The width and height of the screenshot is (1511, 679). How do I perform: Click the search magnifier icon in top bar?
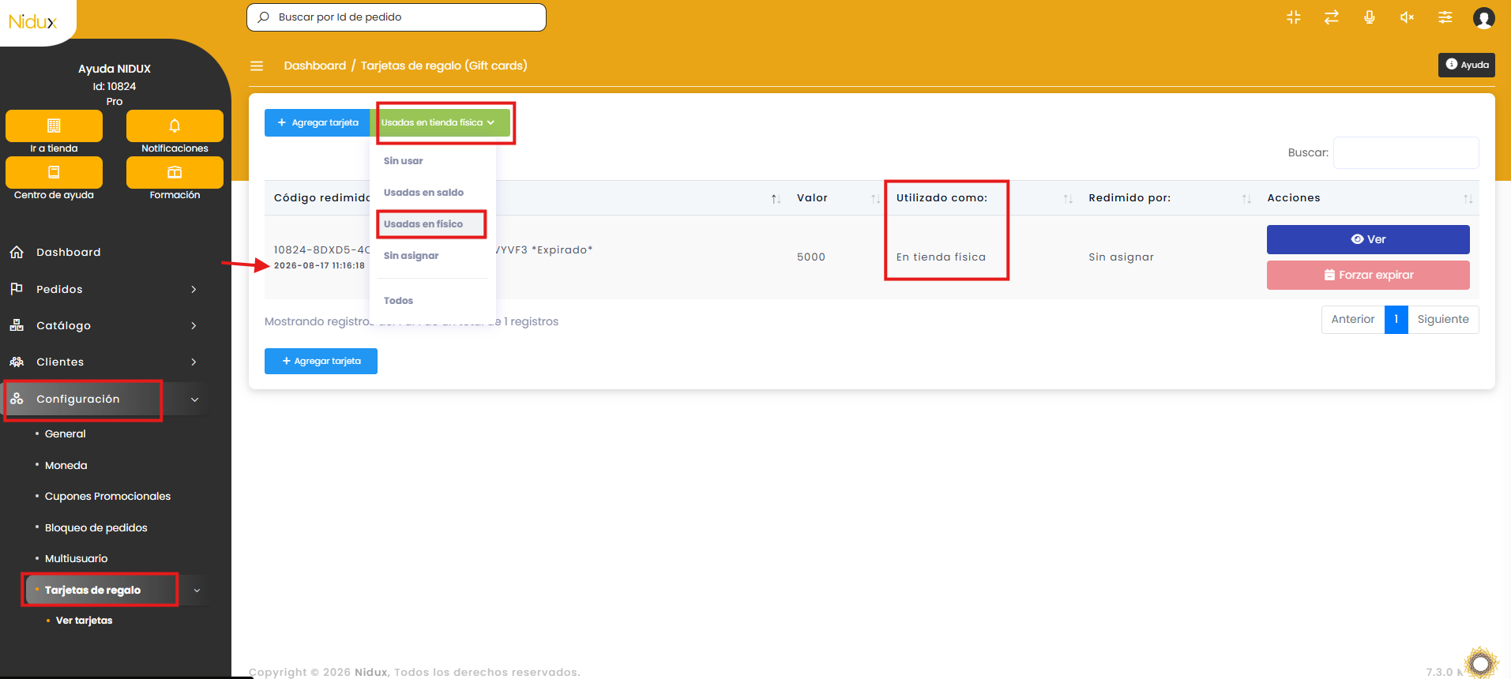coord(264,17)
